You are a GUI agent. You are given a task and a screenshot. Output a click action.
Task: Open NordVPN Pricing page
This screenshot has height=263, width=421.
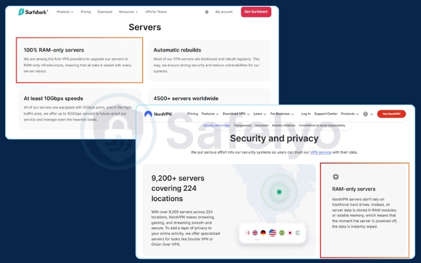(x=193, y=114)
